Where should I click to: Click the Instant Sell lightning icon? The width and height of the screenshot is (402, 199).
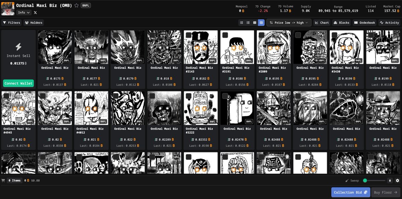coord(18,47)
